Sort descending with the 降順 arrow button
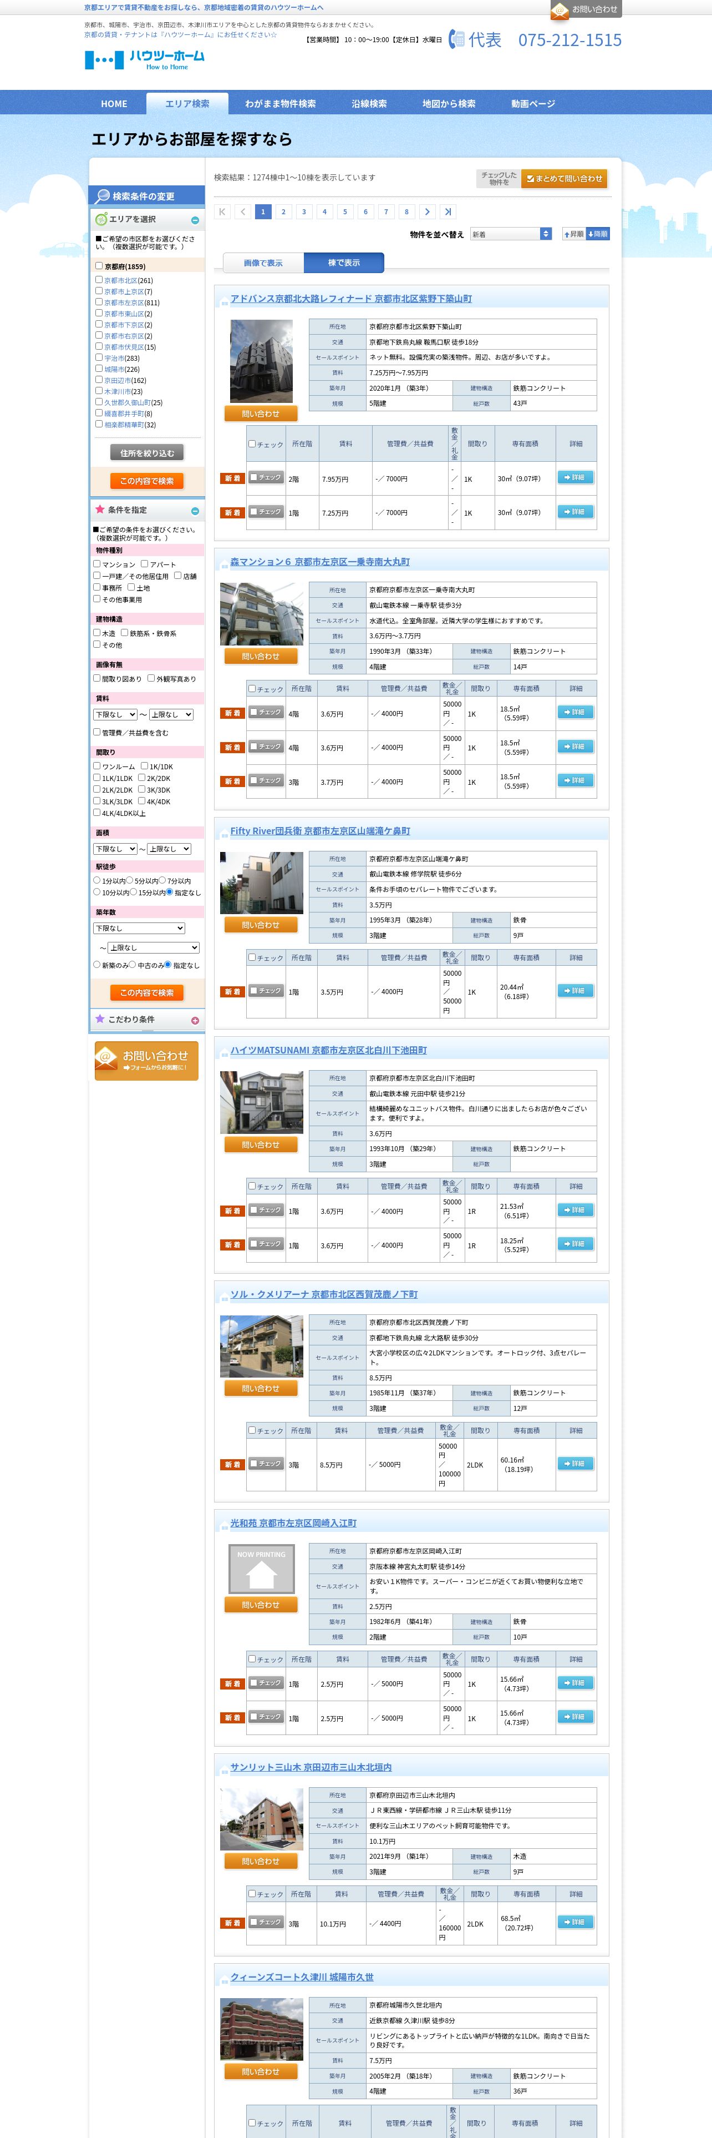 pos(598,234)
